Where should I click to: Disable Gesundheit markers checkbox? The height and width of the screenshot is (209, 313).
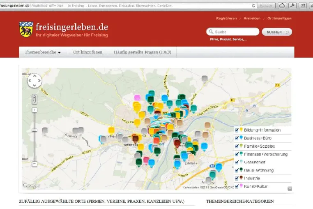[x=237, y=162]
